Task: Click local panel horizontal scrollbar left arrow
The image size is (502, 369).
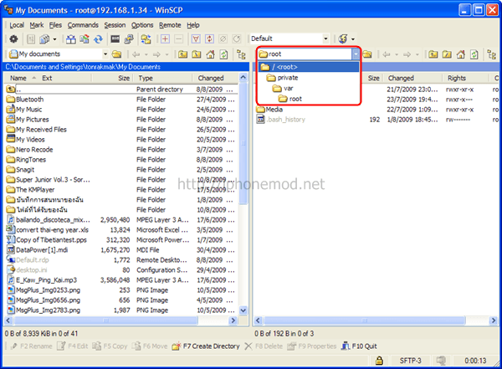Action: tap(8, 320)
